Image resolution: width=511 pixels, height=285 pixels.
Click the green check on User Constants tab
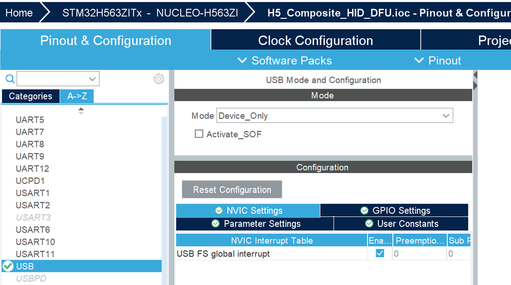click(369, 224)
